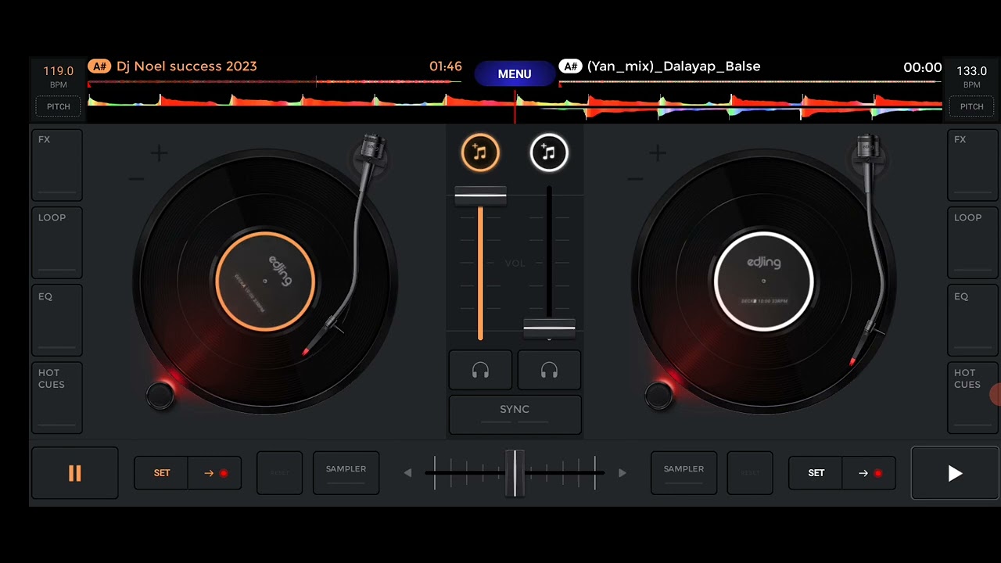Screen dimensions: 1001x563
Task: Toggle right deck headphone pre-cueing
Action: [549, 371]
